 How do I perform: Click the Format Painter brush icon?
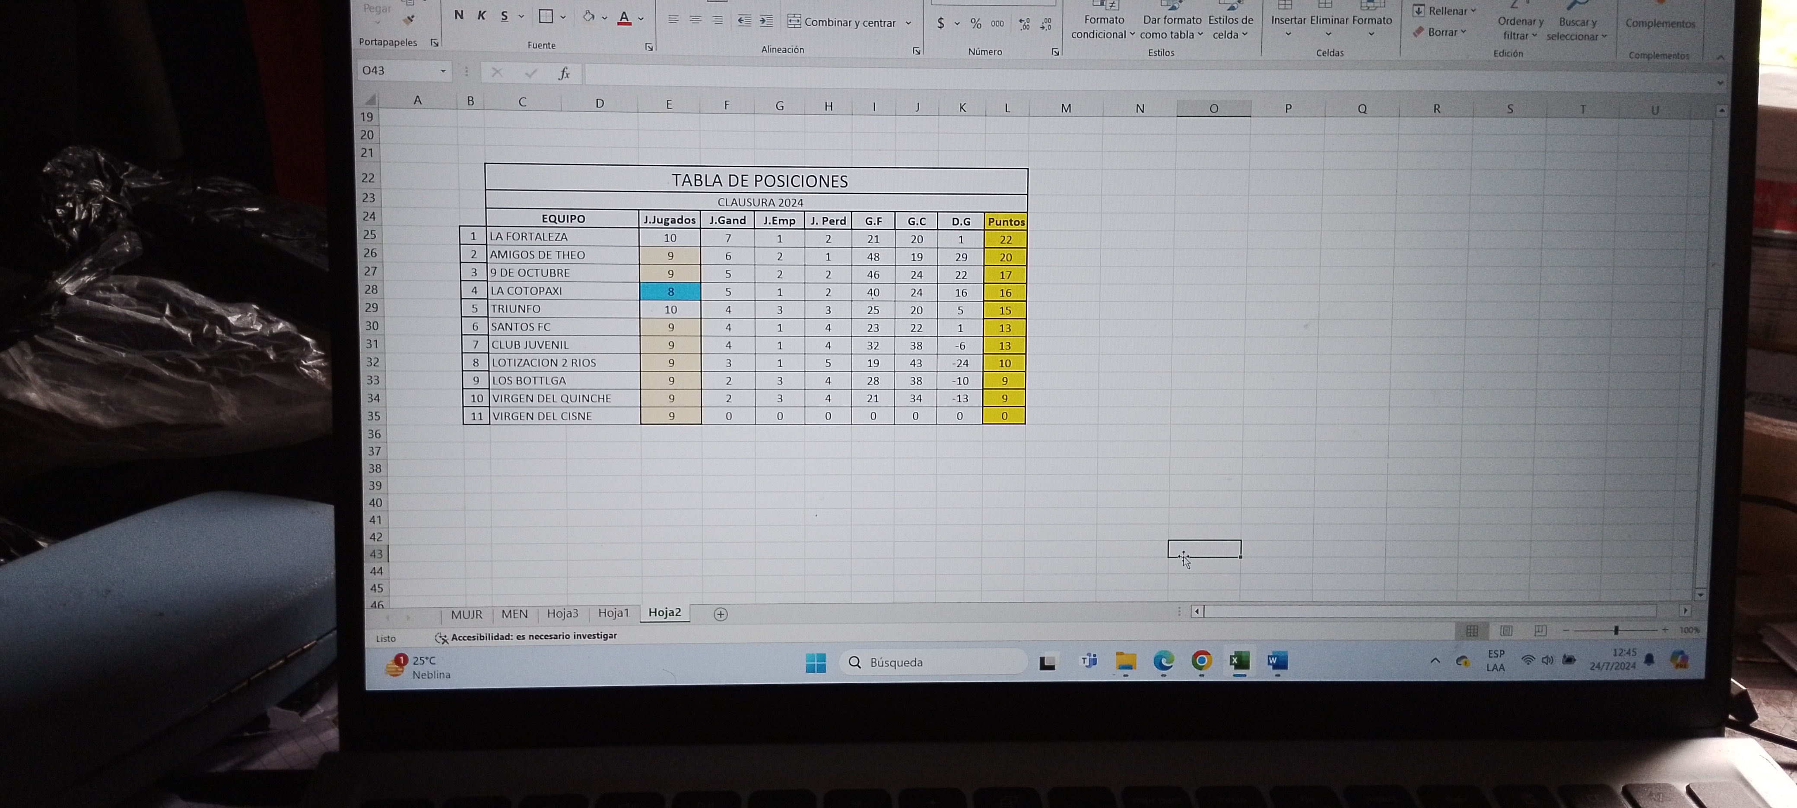pos(409,20)
